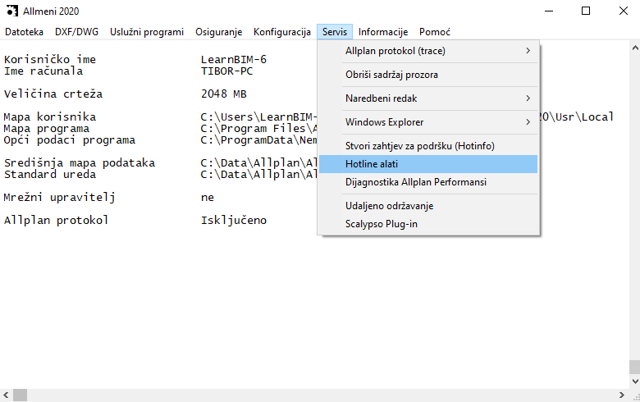Viewport: 640px width, 402px height.
Task: Click the TIBOR-PC computer name
Action: [227, 71]
